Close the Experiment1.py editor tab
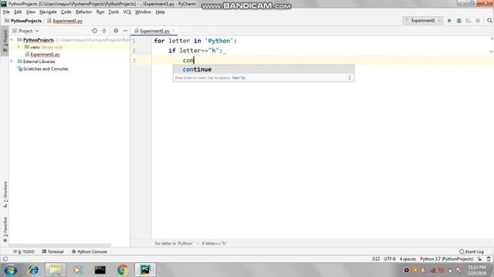The image size is (494, 277). tap(173, 31)
